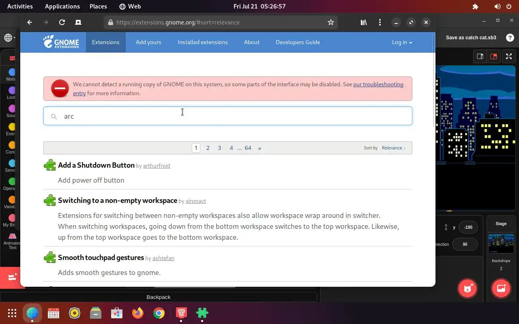Open author aironavt's profile

pyautogui.click(x=195, y=201)
